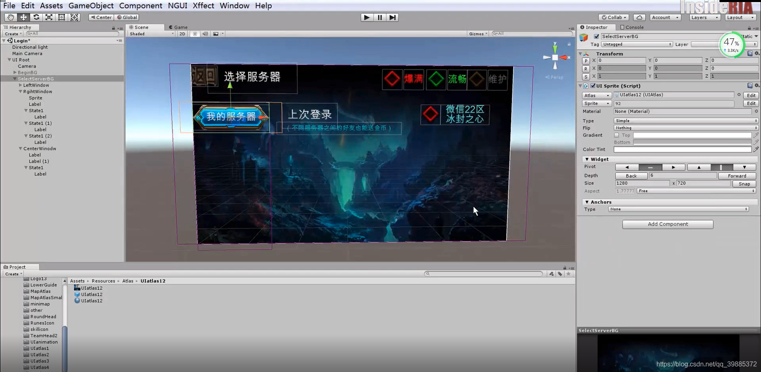Expand the BeginBG tree node
Viewport: 761px width, 372px height.
tap(15, 72)
